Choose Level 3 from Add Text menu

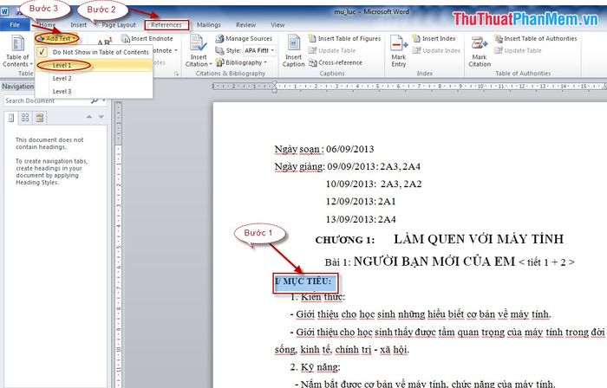[x=94, y=92]
